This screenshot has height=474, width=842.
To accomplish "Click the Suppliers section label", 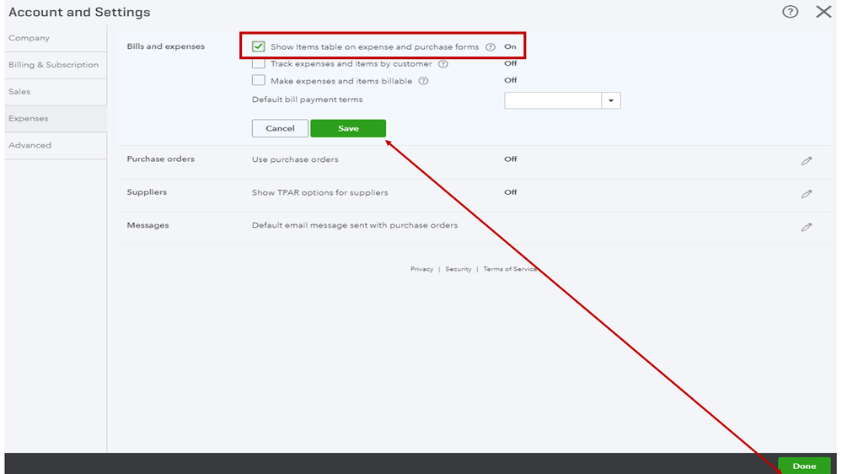I will [x=147, y=192].
